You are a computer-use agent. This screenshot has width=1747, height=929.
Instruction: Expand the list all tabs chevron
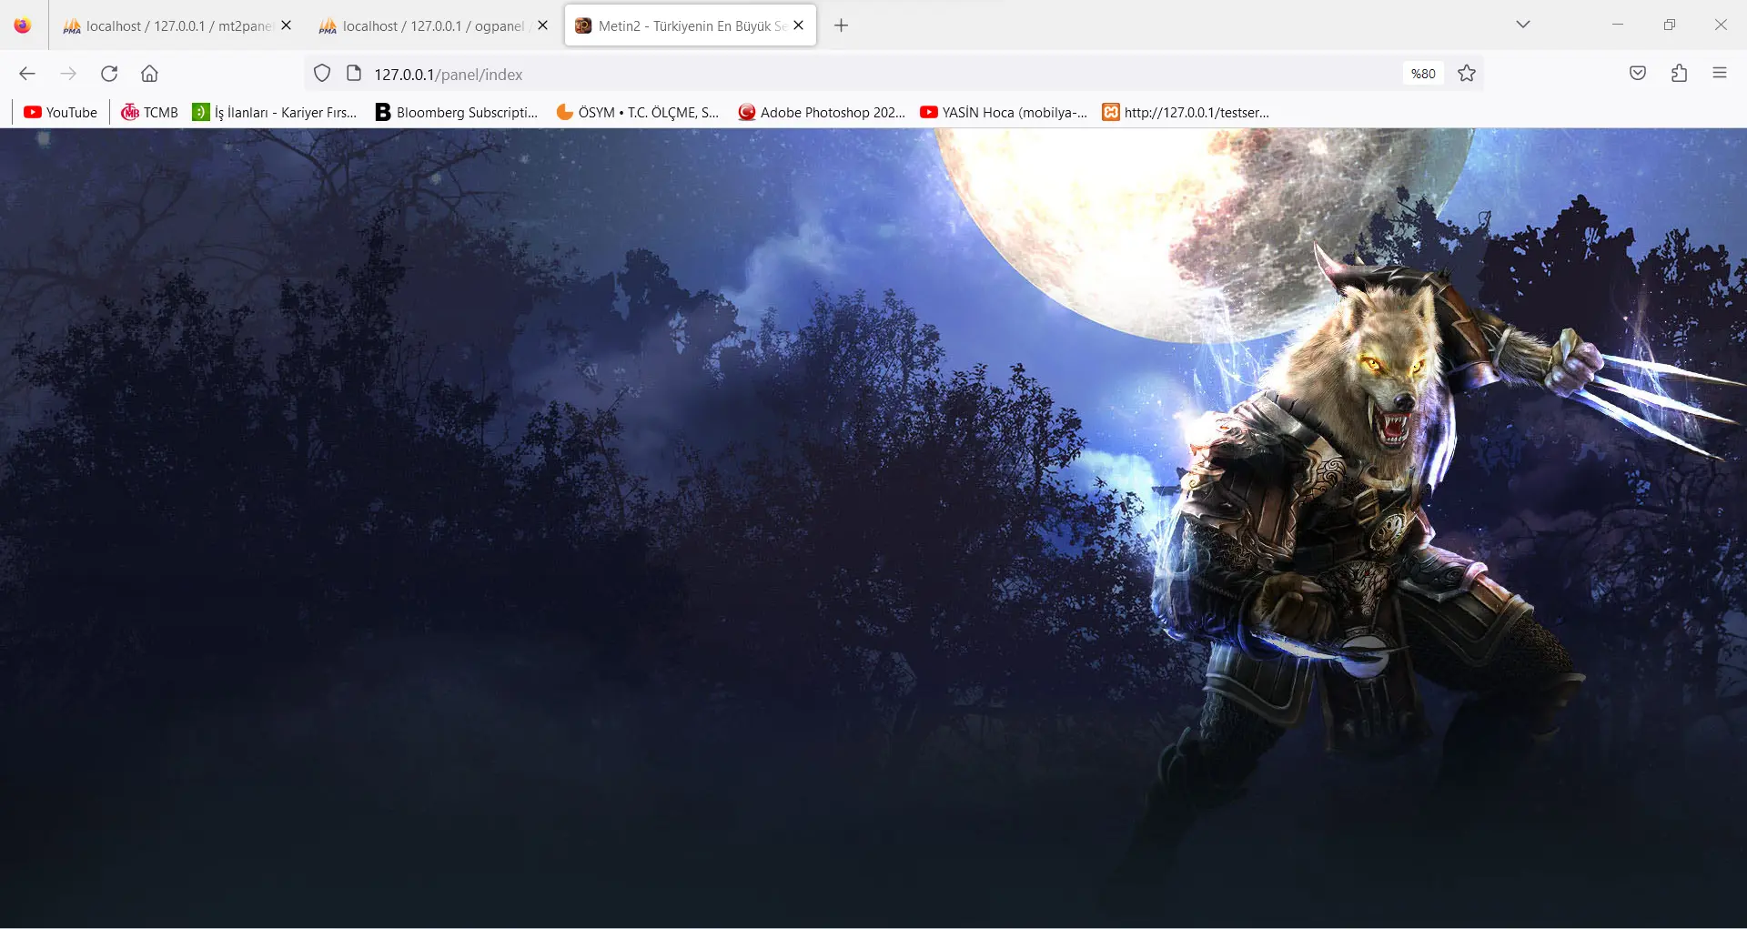pos(1523,25)
